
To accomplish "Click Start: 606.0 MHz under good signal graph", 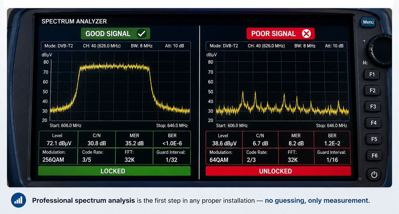I will pos(65,125).
